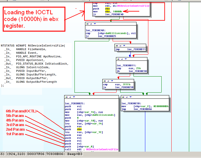Click the color palette icon on loc_7C838E4D node
Image resolution: width=201 pixels, height=158 pixels.
pos(87,24)
